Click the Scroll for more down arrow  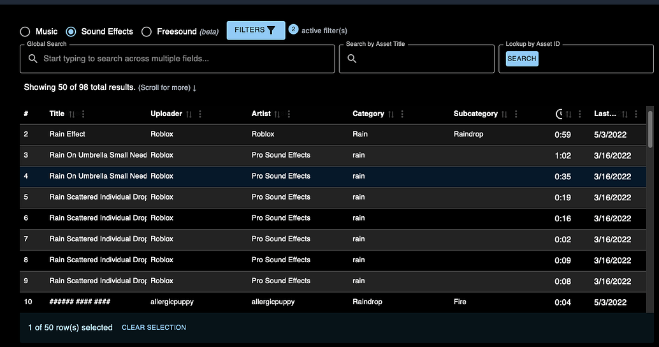point(194,88)
